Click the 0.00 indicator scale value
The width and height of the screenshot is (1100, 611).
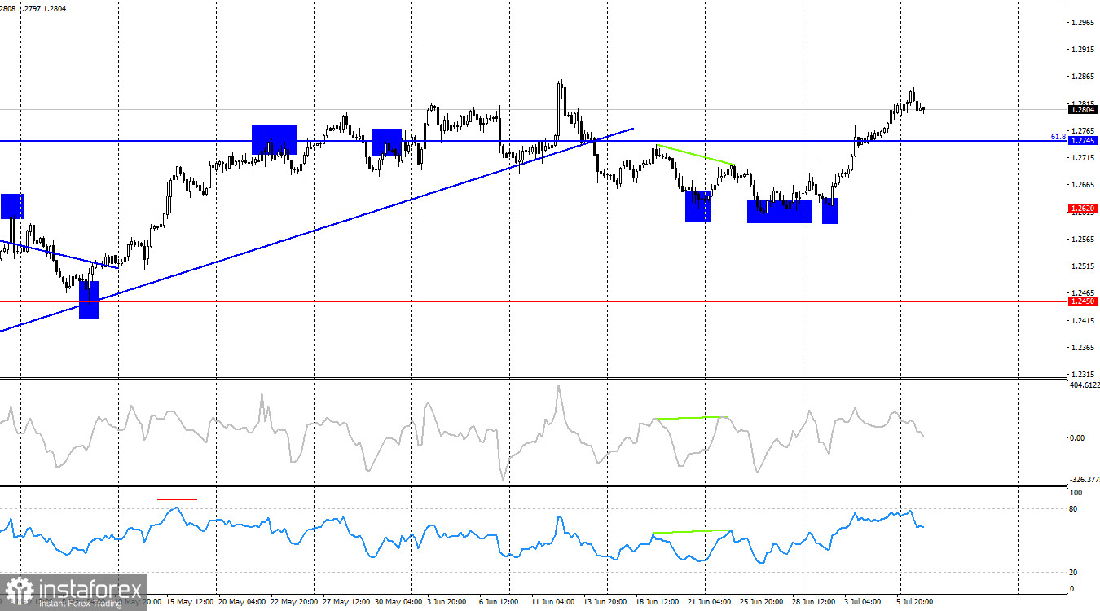(1079, 438)
